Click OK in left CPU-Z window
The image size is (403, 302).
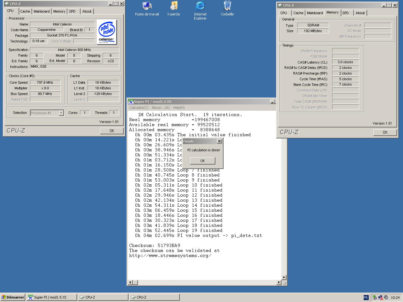click(112, 131)
